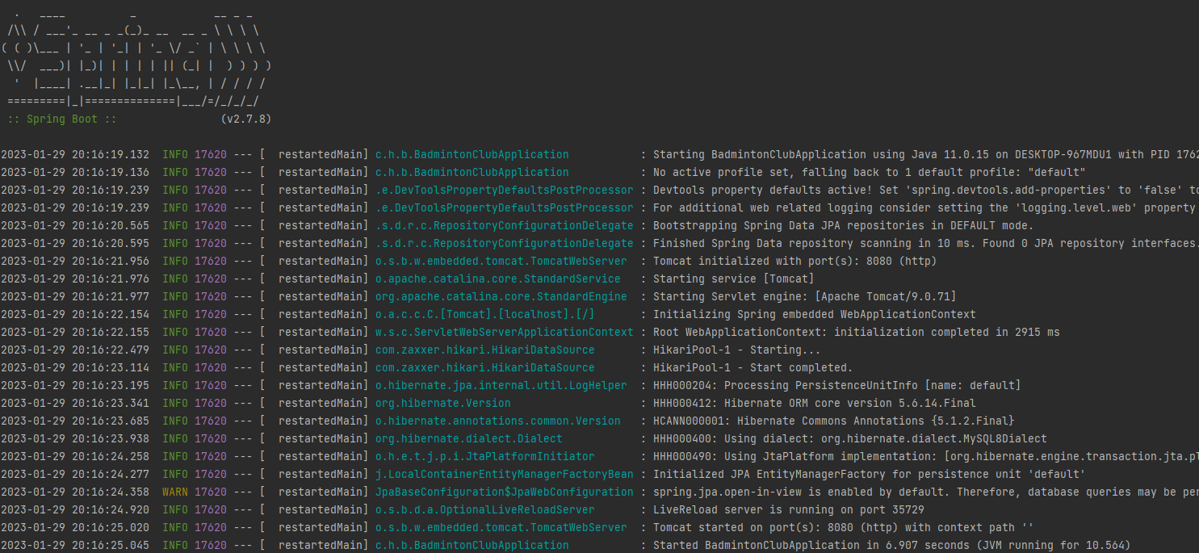The image size is (1199, 553).
Task: Click 'HHH000204: Processing PersistenceUnitInfo' message
Action: pyautogui.click(x=837, y=385)
